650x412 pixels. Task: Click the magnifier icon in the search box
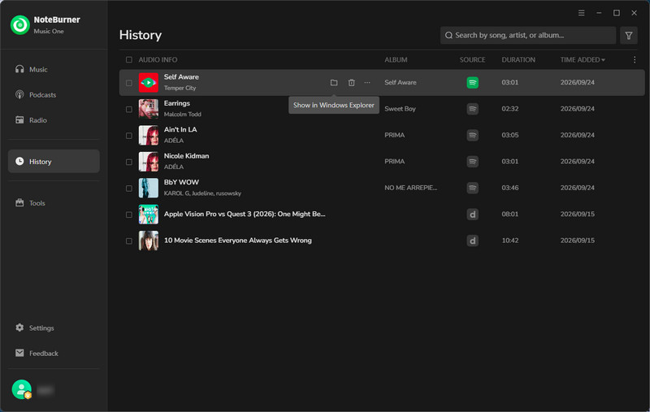[448, 35]
